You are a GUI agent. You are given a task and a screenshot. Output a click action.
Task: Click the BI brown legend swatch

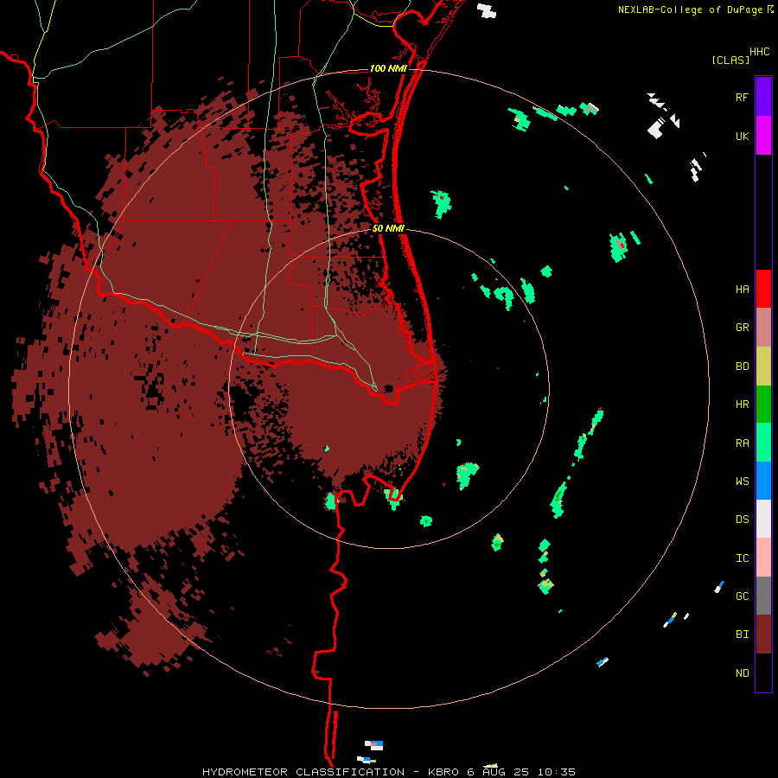763,635
